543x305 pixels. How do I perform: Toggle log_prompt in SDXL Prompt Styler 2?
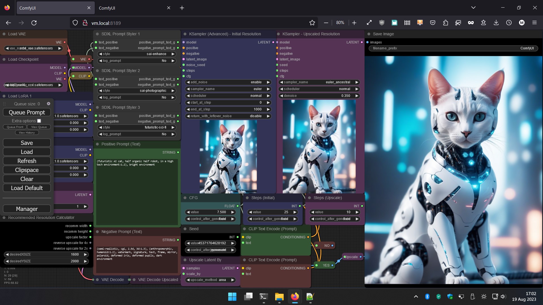coord(137,97)
